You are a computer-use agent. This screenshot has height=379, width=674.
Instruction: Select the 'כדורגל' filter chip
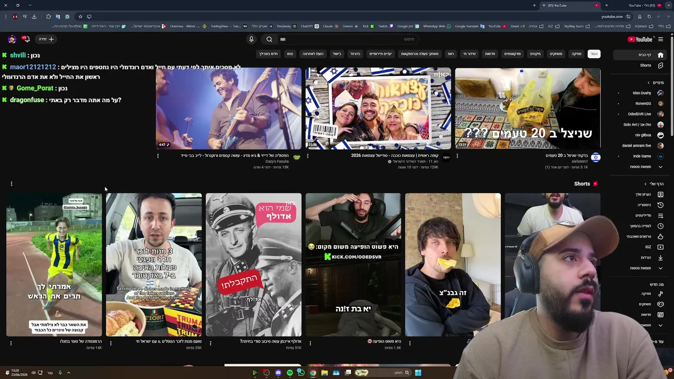point(355,54)
